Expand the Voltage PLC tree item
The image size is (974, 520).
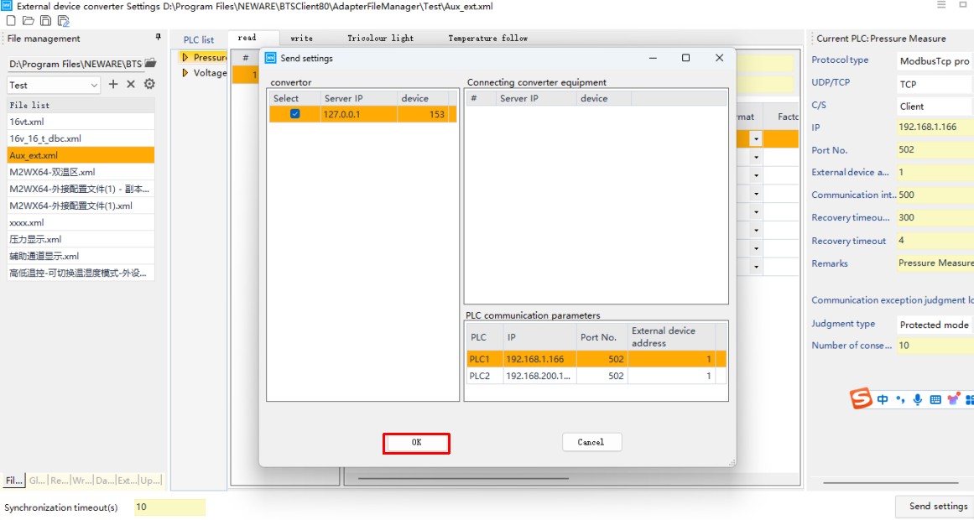[x=185, y=73]
